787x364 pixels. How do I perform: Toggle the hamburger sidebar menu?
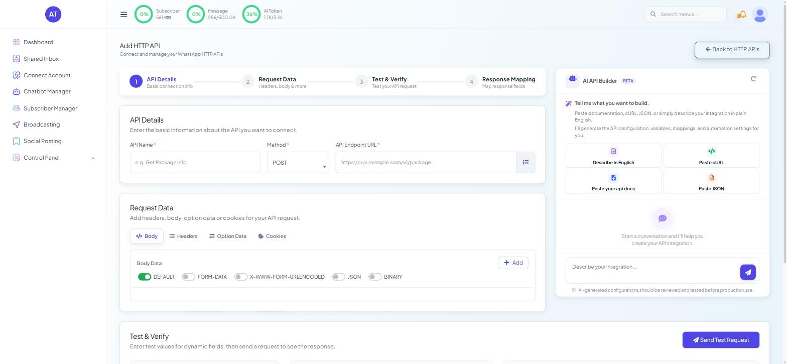(123, 15)
